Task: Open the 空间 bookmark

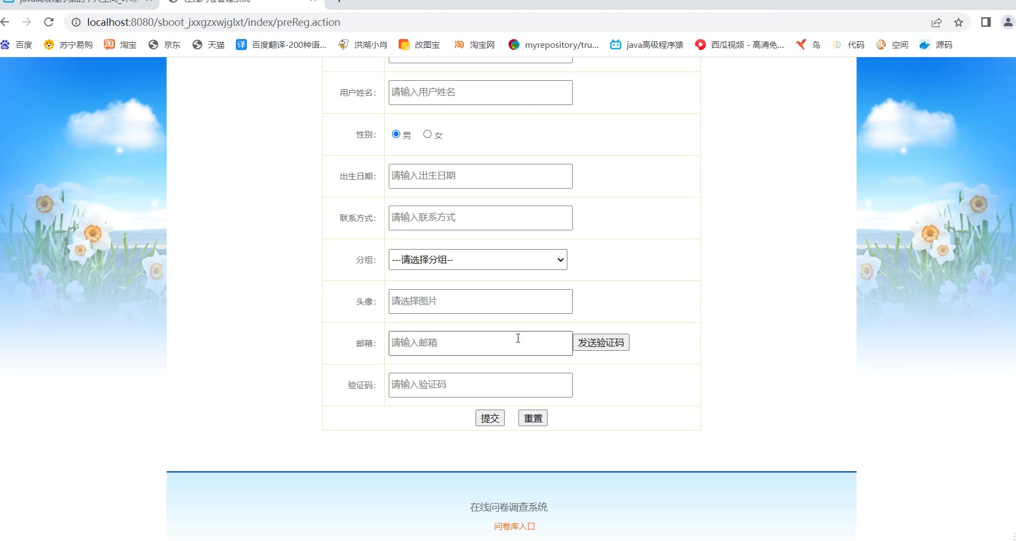Action: 892,45
